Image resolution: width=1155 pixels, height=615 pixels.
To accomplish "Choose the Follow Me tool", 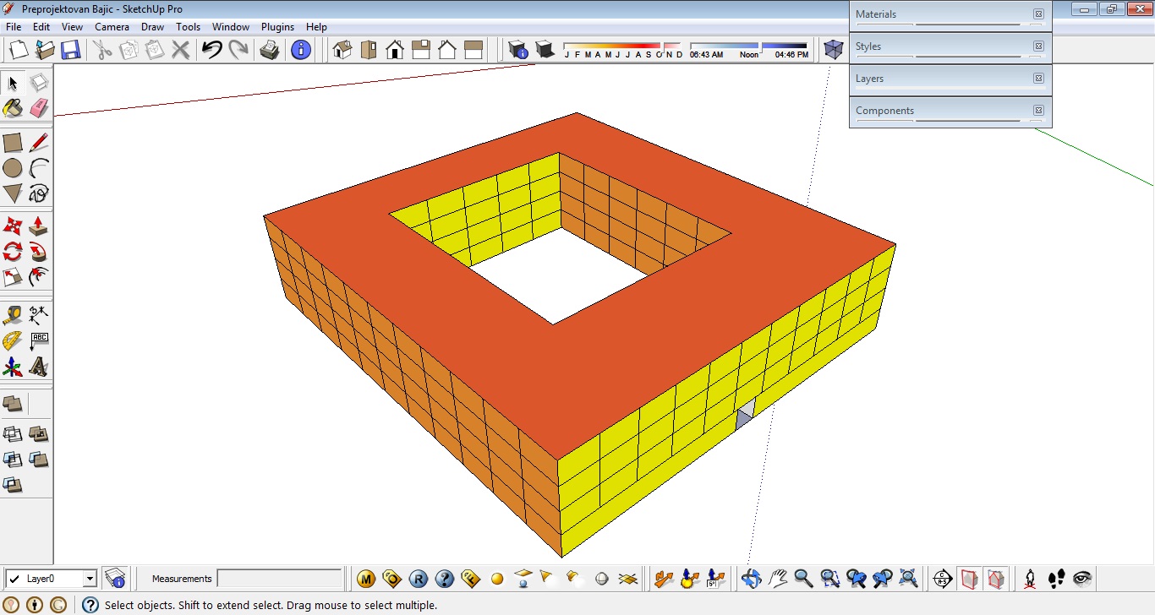I will coord(39,252).
